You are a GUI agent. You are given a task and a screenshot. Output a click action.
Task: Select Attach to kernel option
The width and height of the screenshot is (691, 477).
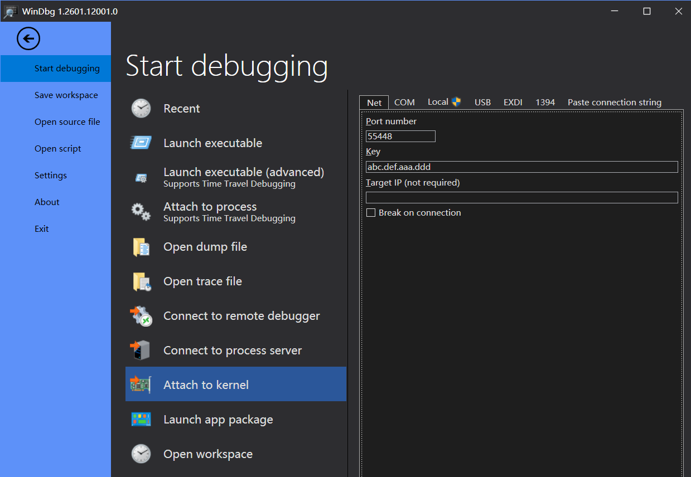tap(236, 384)
